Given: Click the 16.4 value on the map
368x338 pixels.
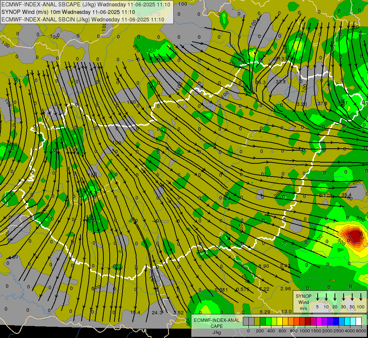Looking at the screenshot, I should pos(135,312).
